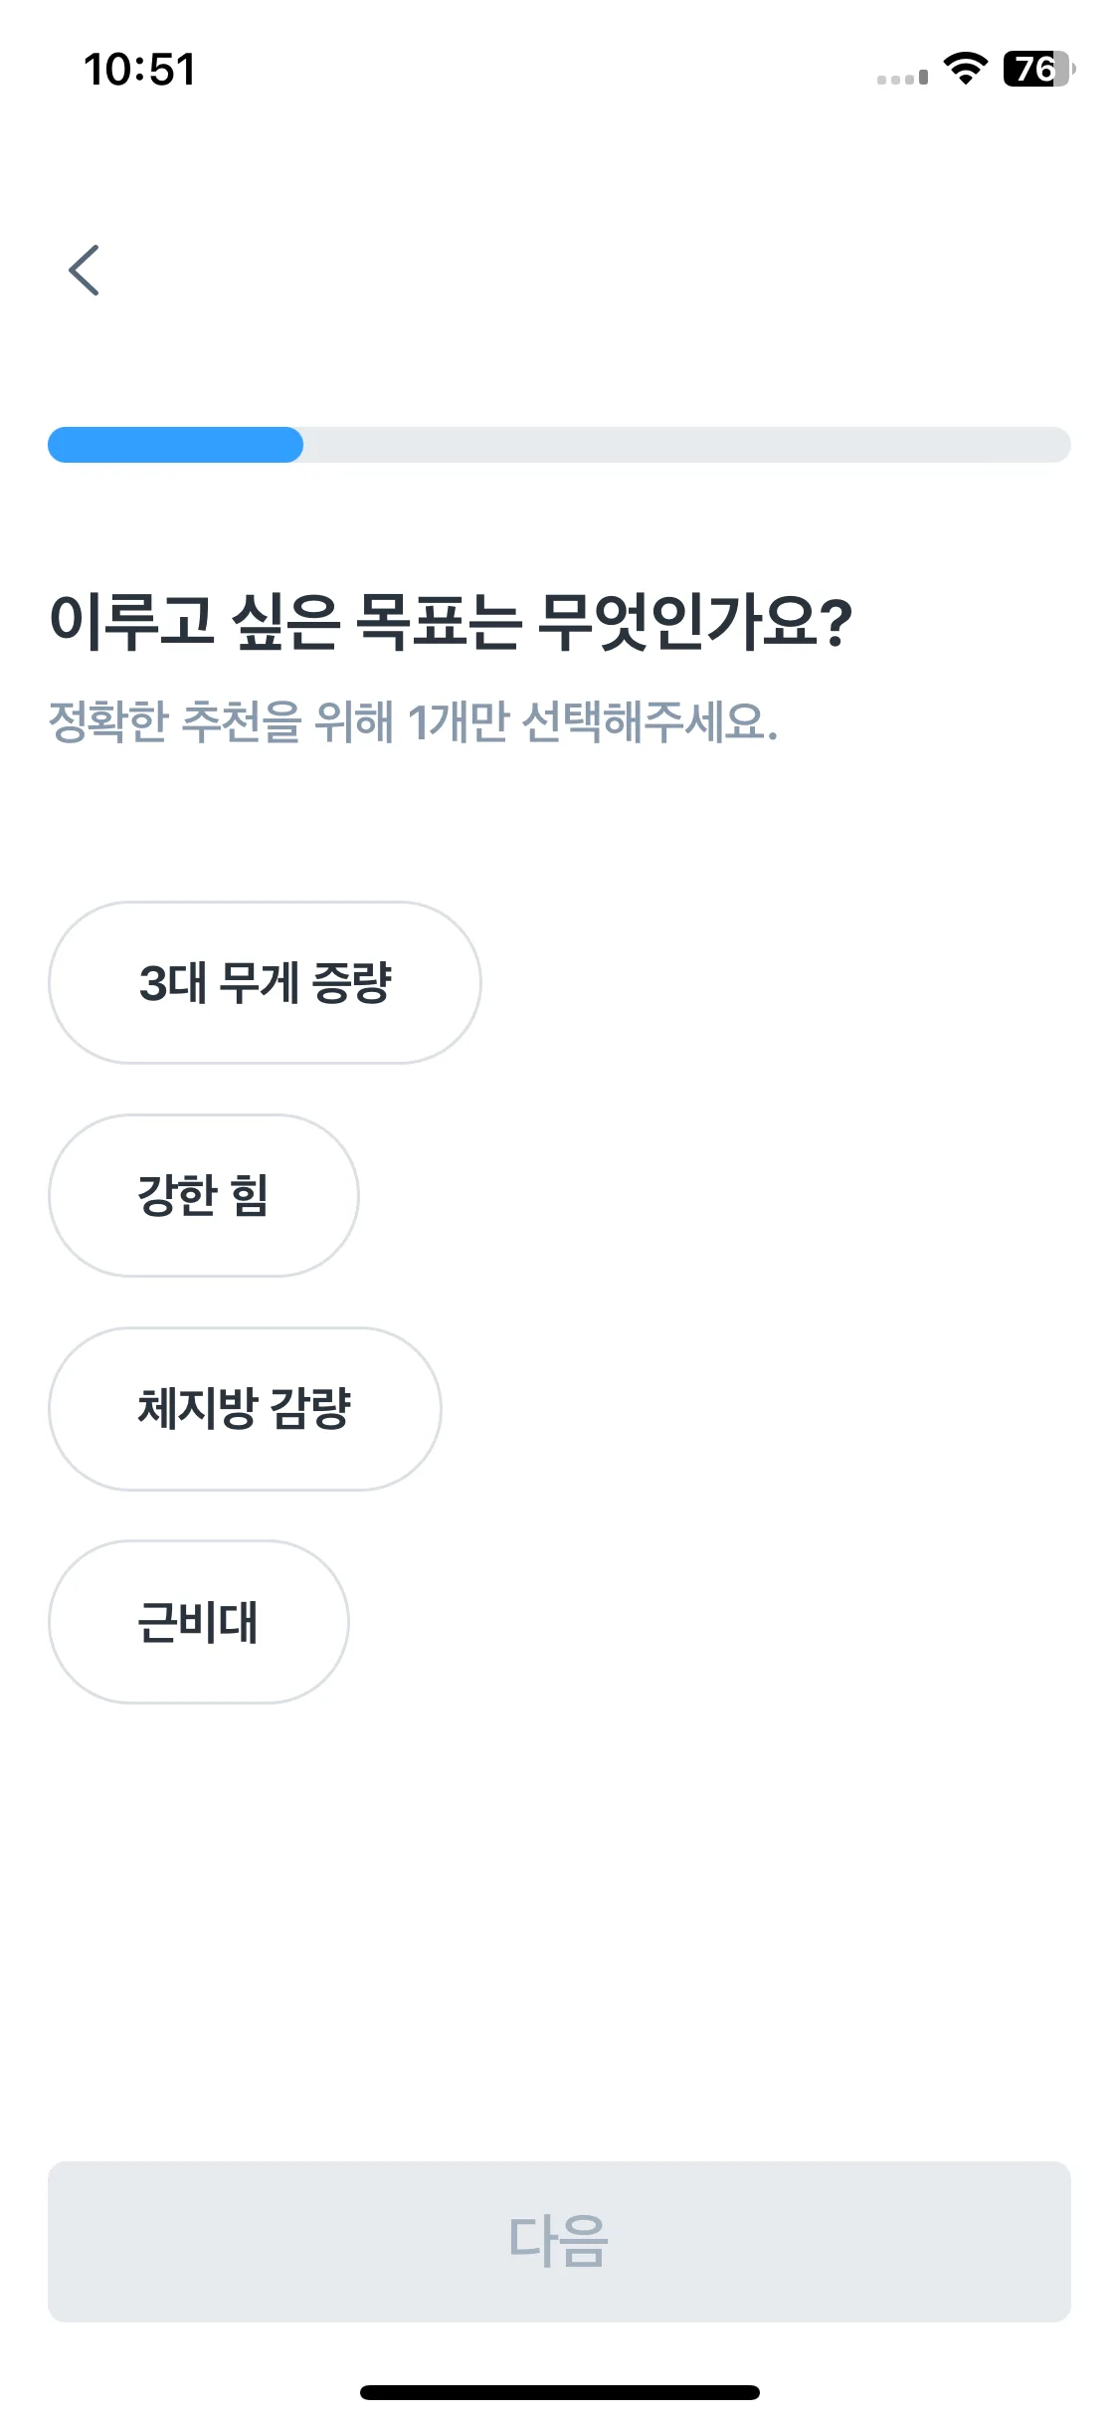Choose the 강한 힘 goal option

click(204, 1195)
